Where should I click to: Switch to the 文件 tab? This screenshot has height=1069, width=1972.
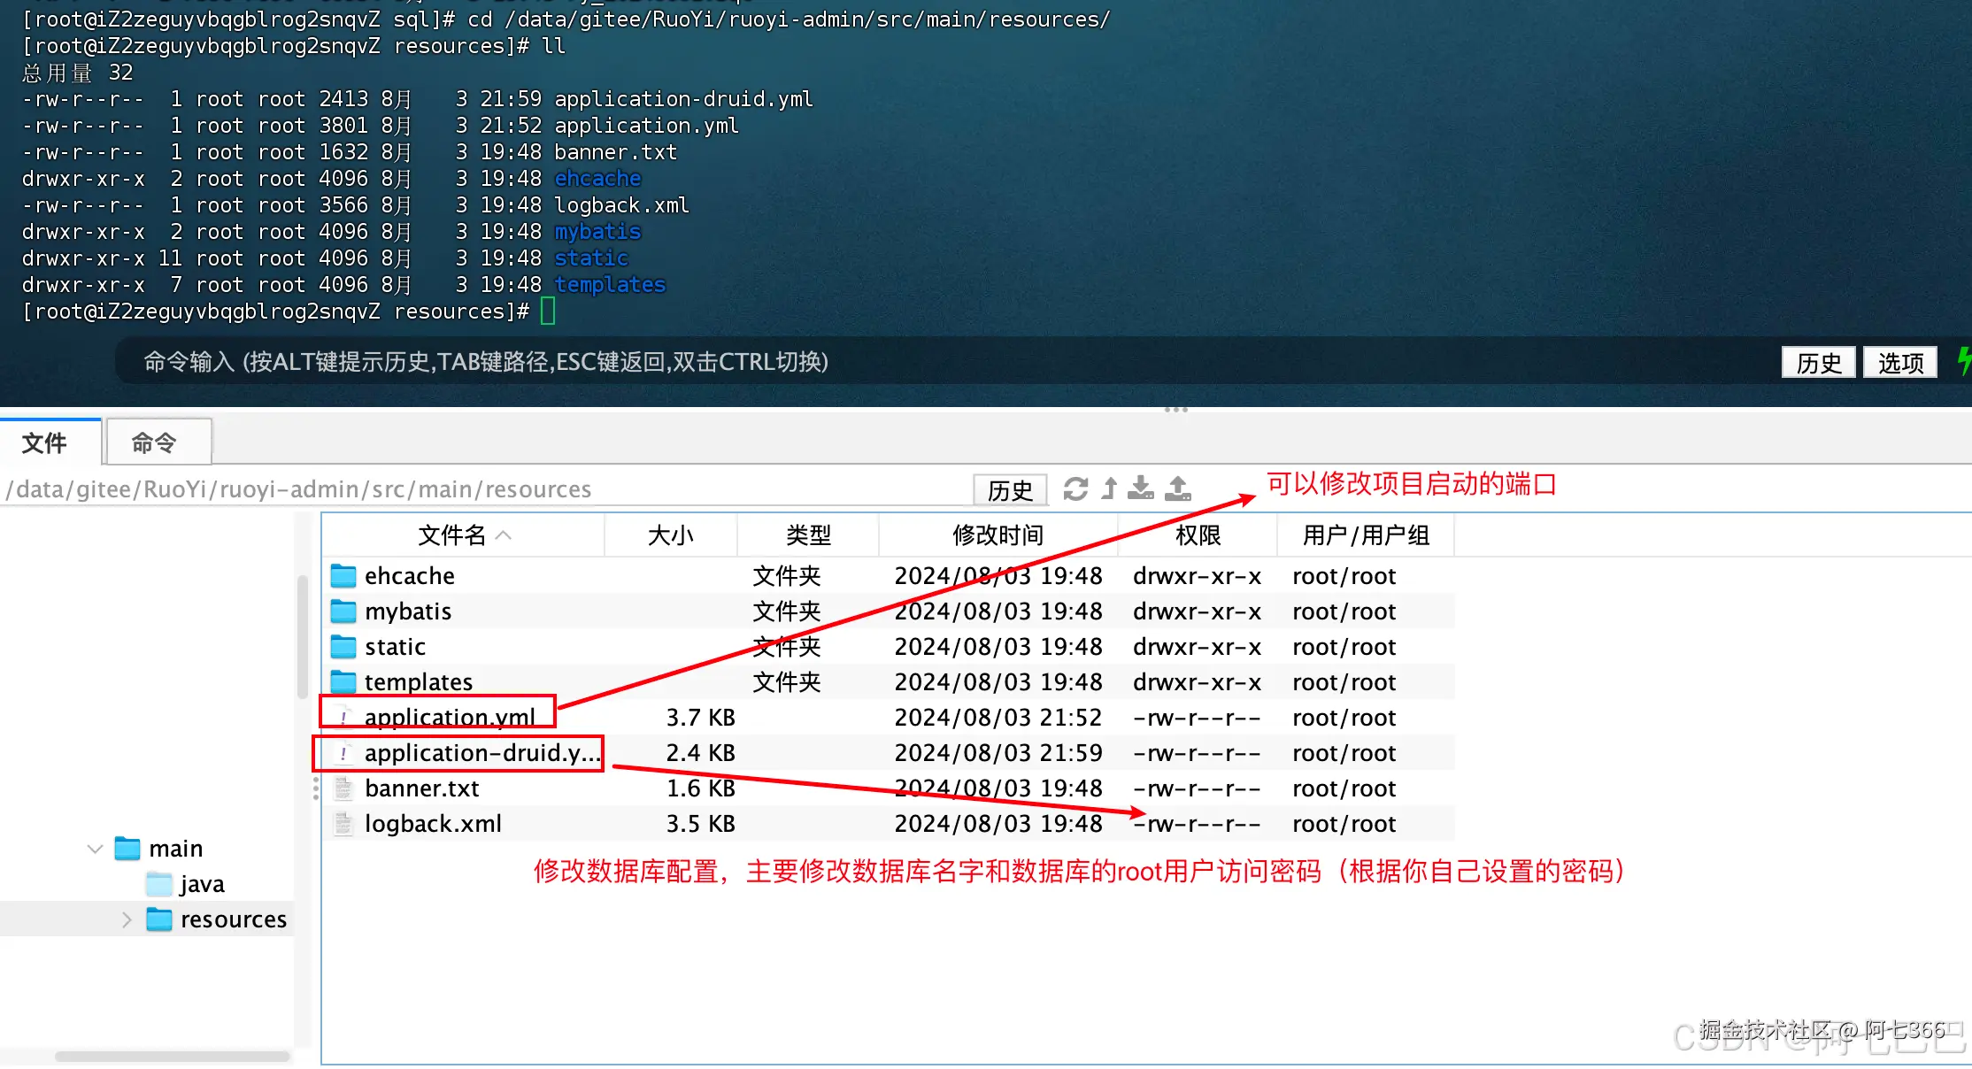pyautogui.click(x=44, y=442)
